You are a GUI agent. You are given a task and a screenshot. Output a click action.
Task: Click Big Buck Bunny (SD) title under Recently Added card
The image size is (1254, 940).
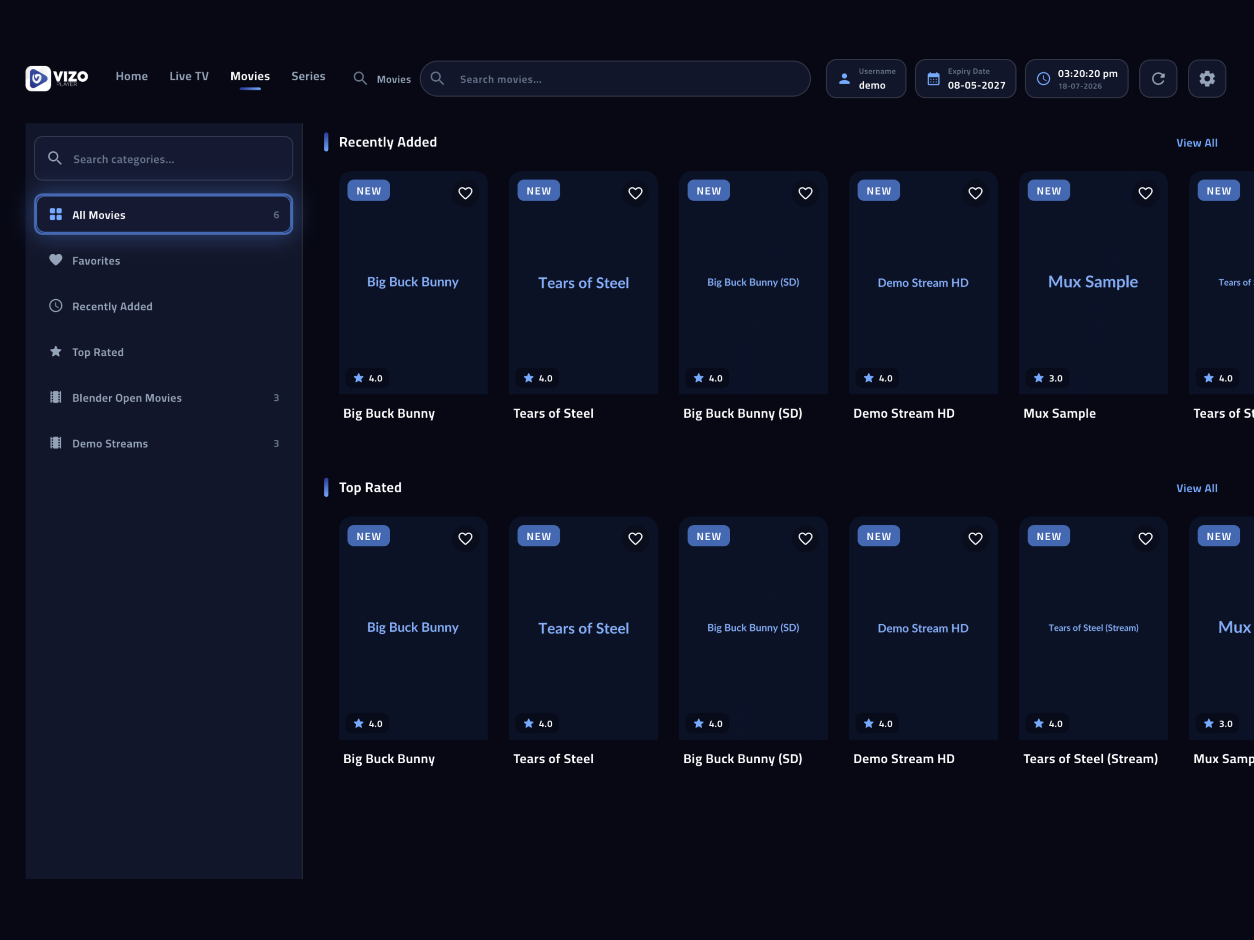tap(743, 413)
